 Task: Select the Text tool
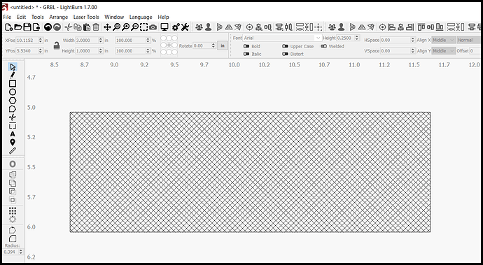tap(13, 134)
